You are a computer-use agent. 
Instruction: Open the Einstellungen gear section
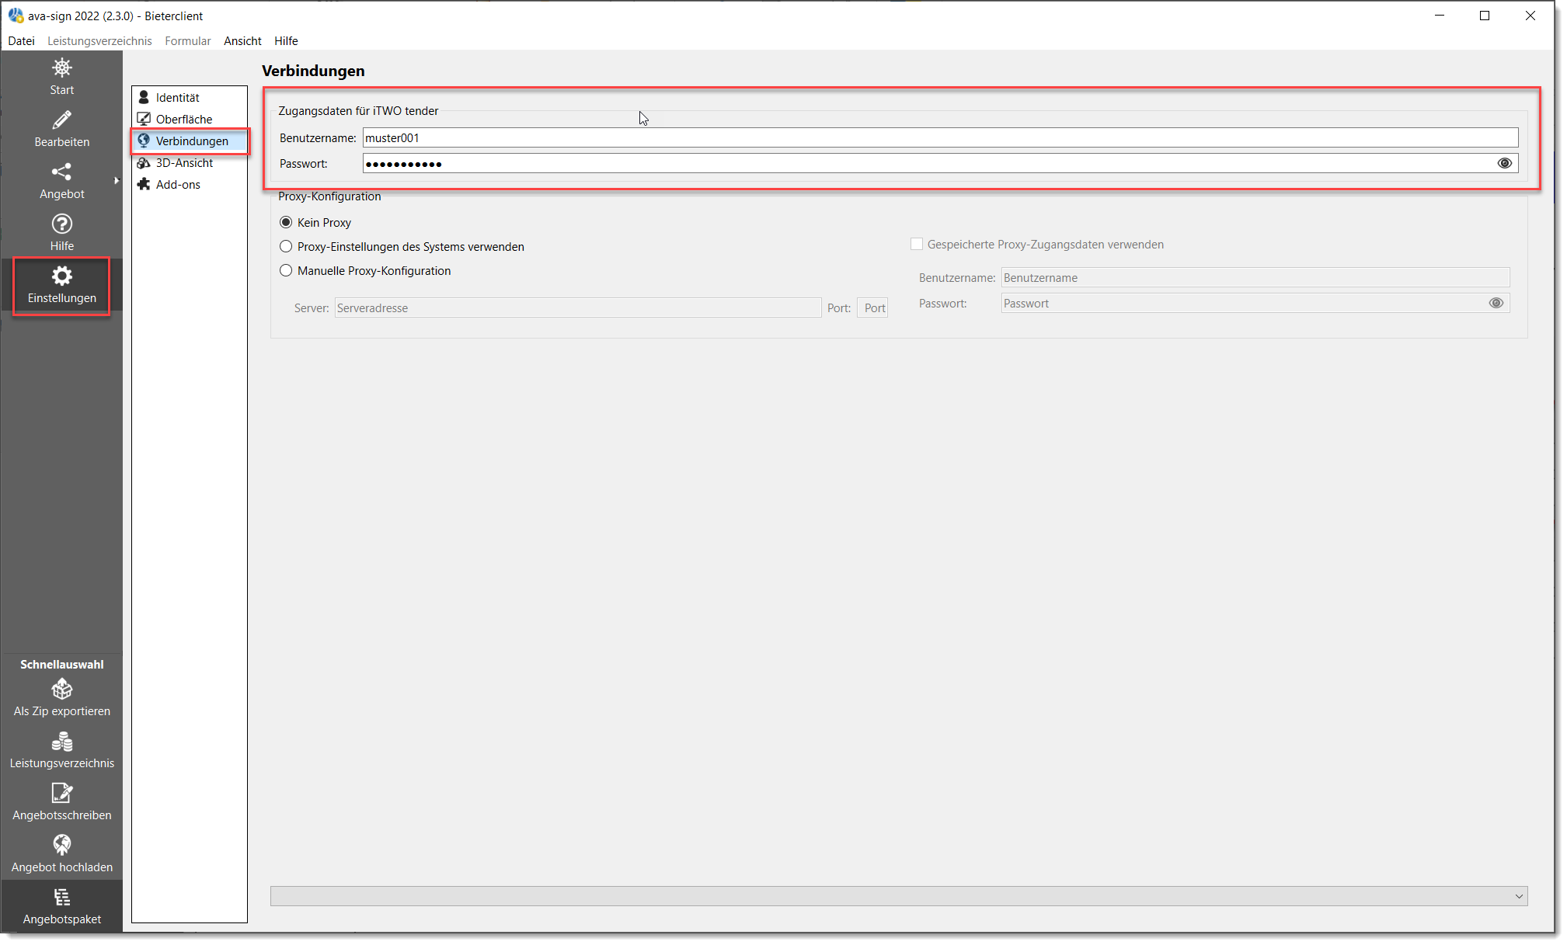point(61,285)
